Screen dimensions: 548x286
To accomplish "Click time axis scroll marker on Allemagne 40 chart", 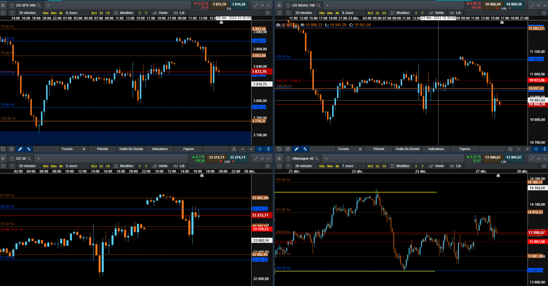I will click(498, 175).
